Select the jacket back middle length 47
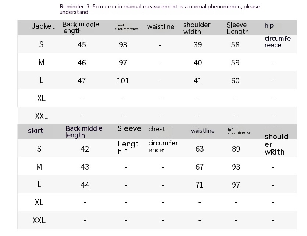The height and width of the screenshot is (236, 307). 82,81
